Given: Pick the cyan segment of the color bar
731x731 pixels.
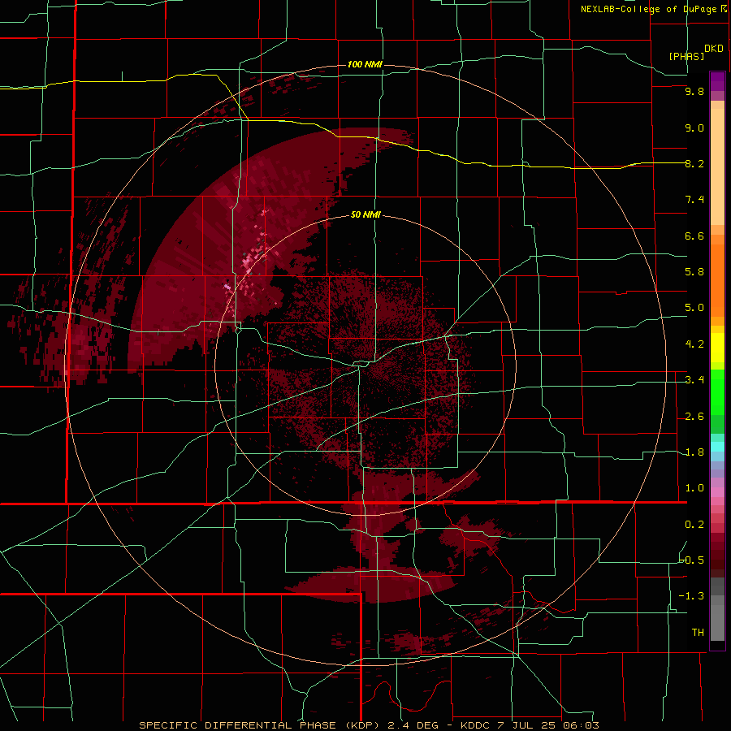Looking at the screenshot, I should [x=717, y=447].
